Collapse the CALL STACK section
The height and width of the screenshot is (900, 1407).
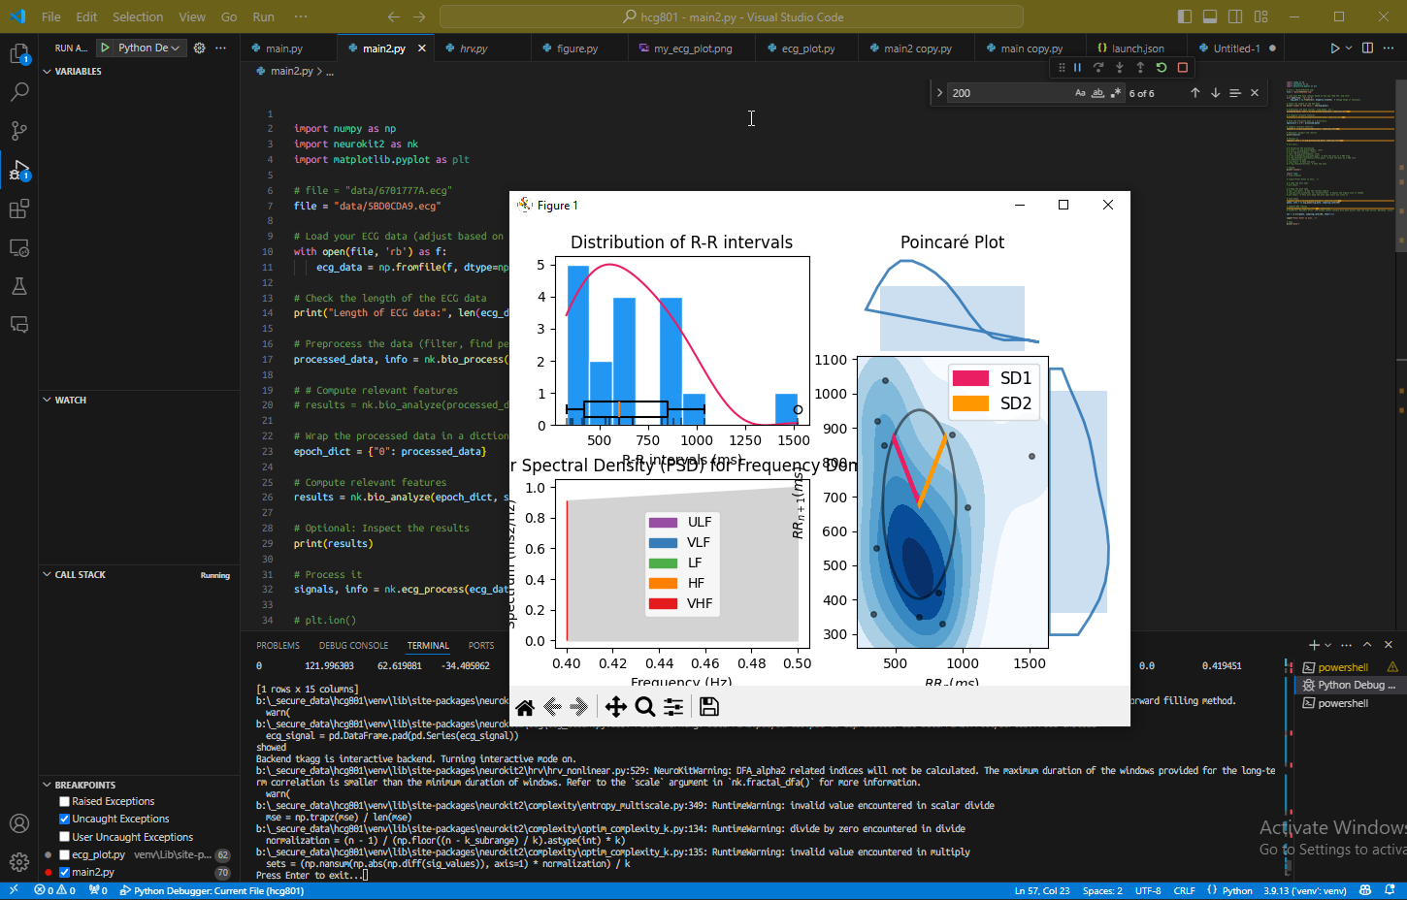click(80, 575)
